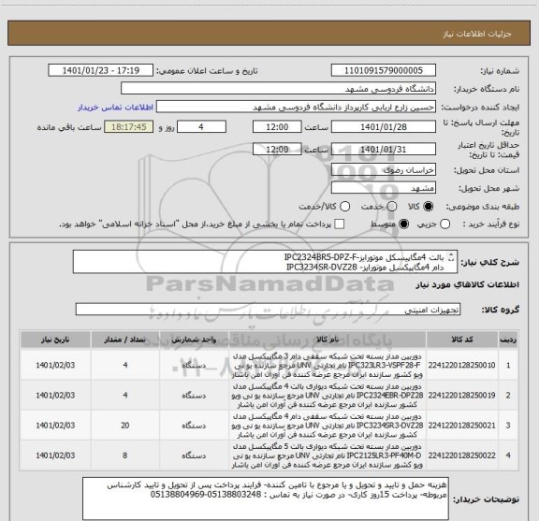Toggle the Islamic treasury bonds payment checkbox

point(340,224)
